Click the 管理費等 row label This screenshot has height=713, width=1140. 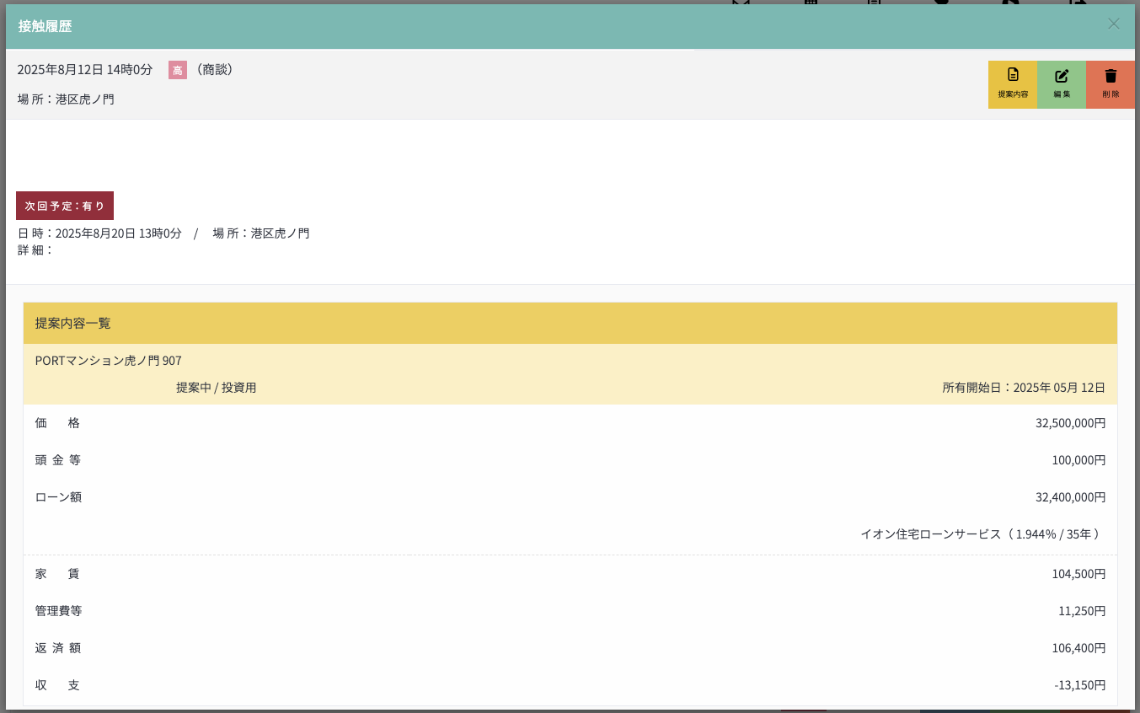[58, 611]
